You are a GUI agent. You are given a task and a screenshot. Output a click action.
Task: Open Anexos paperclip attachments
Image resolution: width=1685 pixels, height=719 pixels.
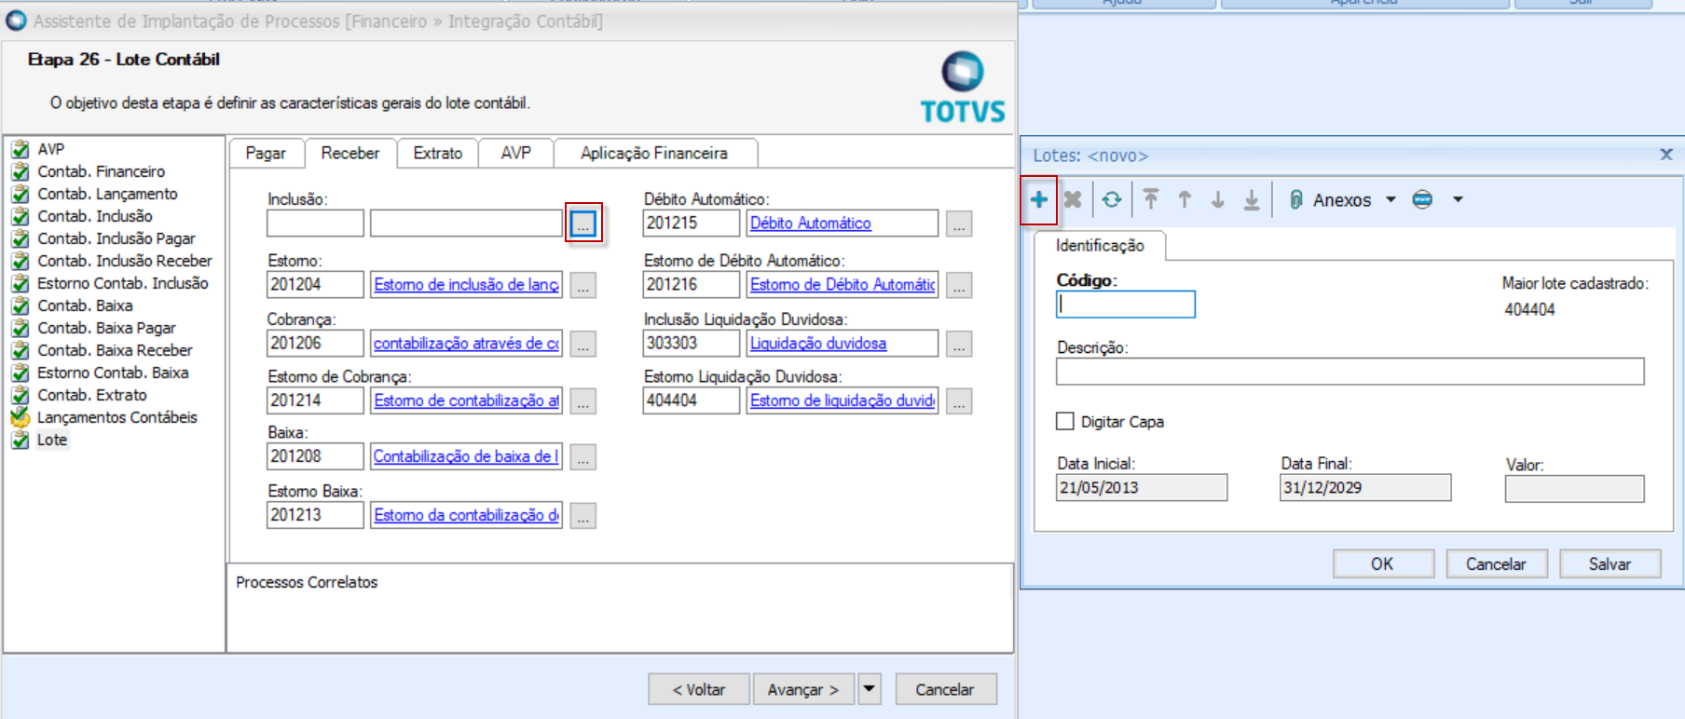click(1330, 199)
